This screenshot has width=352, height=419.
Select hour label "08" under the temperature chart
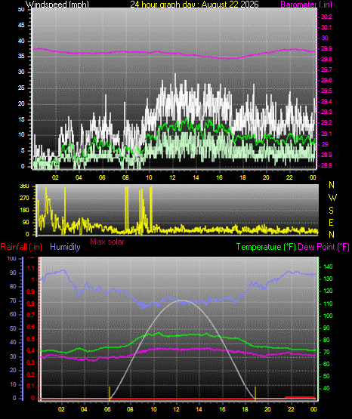tap(130, 409)
